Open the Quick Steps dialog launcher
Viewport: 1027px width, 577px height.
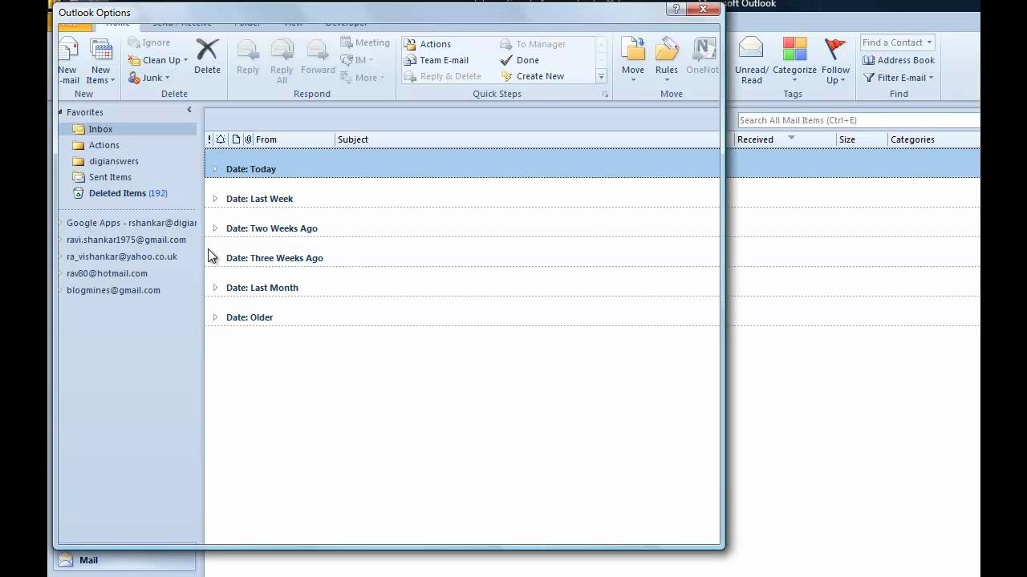[606, 95]
